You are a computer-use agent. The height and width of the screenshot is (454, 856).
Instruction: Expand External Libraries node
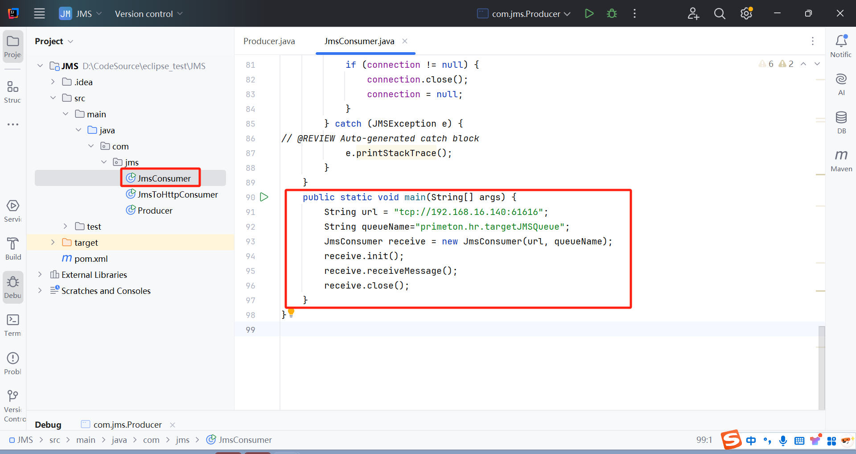[40, 274]
